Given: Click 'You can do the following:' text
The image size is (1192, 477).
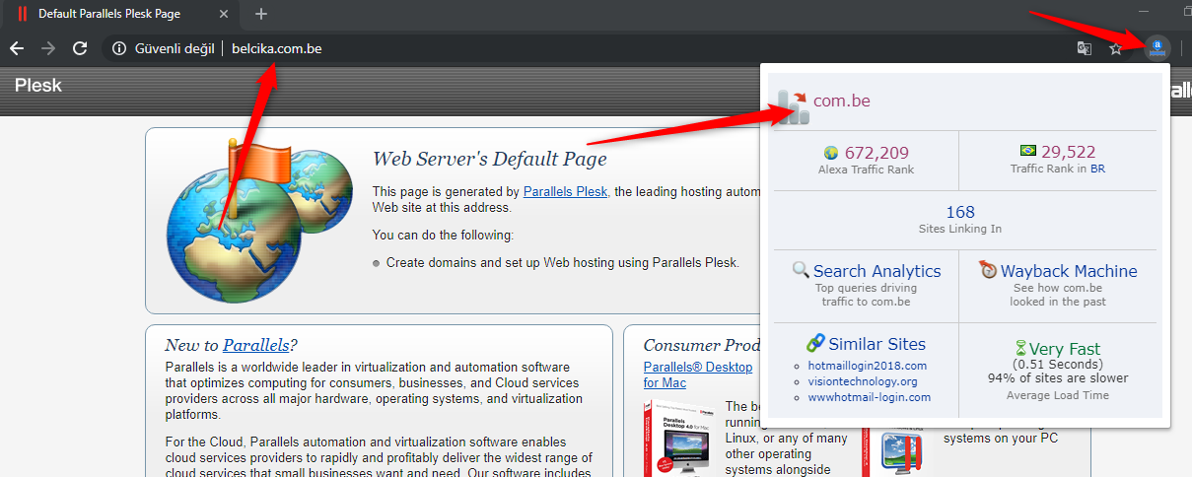Looking at the screenshot, I should click(443, 236).
